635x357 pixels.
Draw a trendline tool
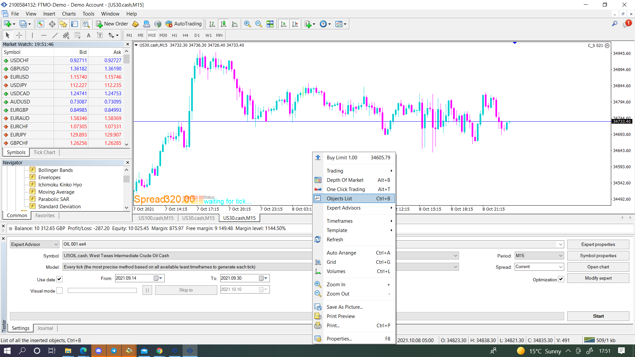(x=55, y=35)
